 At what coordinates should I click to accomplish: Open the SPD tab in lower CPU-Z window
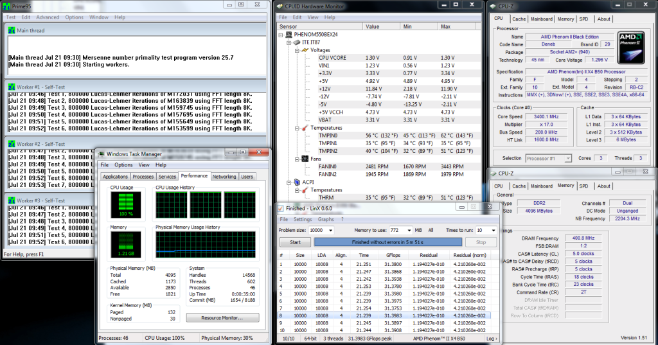[x=583, y=186]
